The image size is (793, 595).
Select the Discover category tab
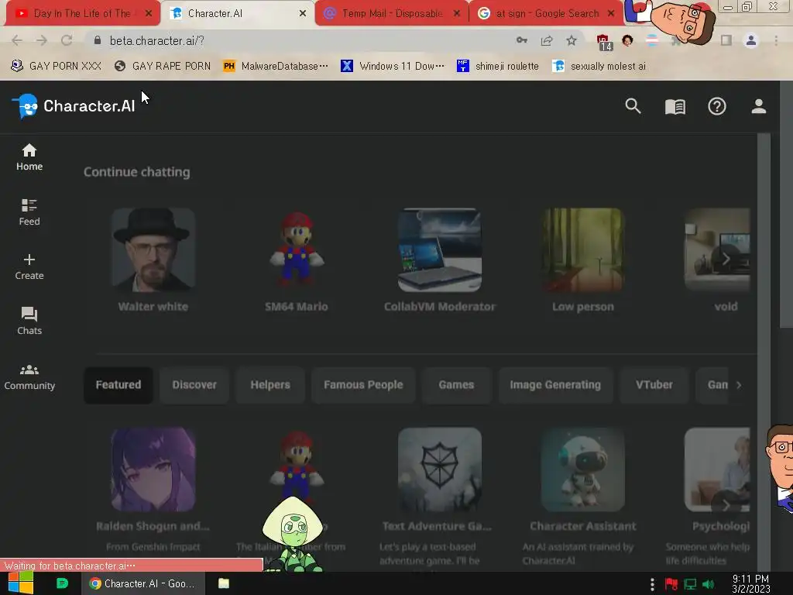[x=194, y=385]
